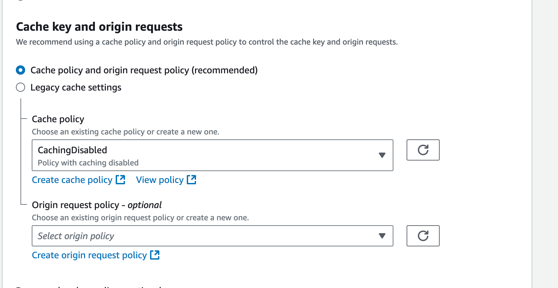
Task: Click the 'Cache key and origin requests' heading
Action: point(99,27)
